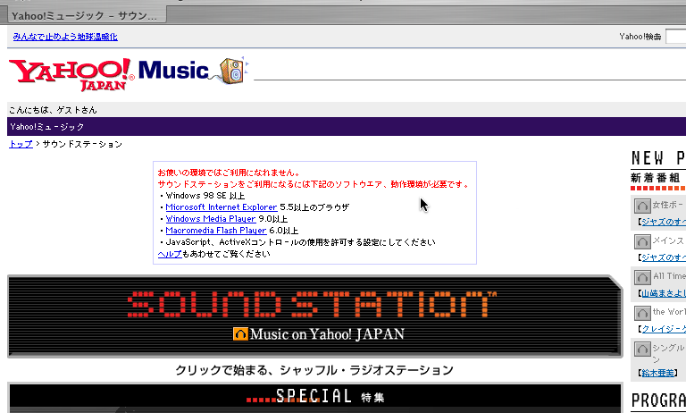Screen dimensions: 686x413
Task: Open the Microsoft Internet Explorer link
Action: (x=222, y=207)
